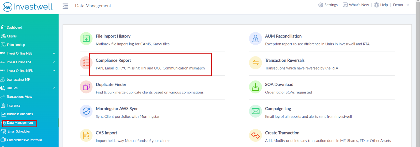The image size is (420, 147).
Task: Expand the Invest Online MFU chevron
Action: coord(54,71)
